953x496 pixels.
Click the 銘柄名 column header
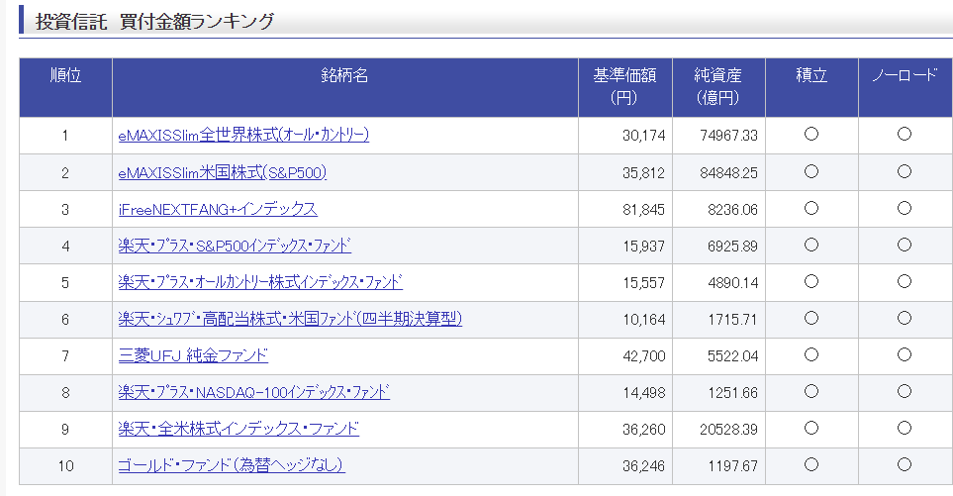pyautogui.click(x=344, y=76)
